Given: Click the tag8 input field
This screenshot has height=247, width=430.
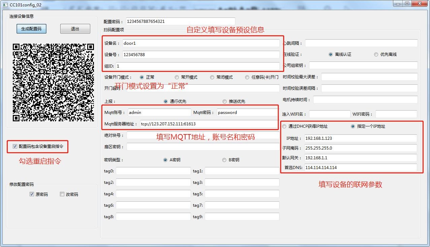Looking at the screenshot, I should point(153,217).
